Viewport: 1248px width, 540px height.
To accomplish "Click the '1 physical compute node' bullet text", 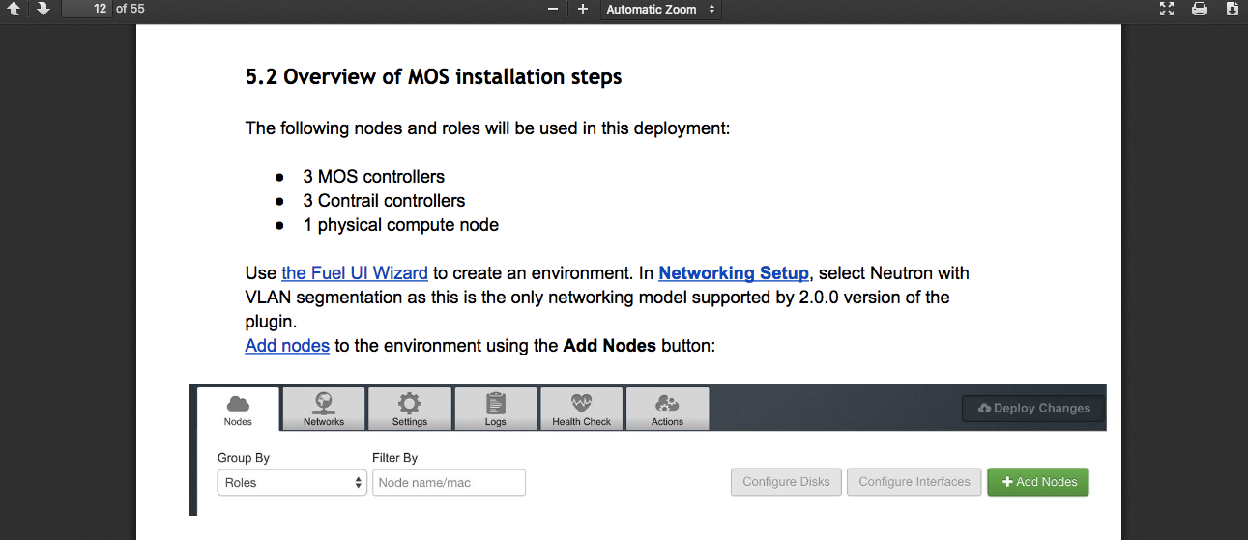I will point(400,225).
